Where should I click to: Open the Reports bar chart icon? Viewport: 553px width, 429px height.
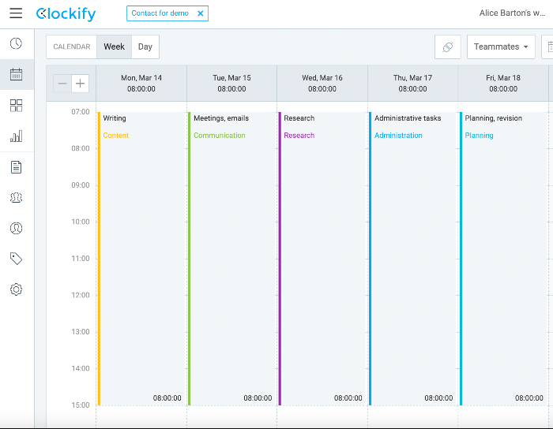click(16, 136)
